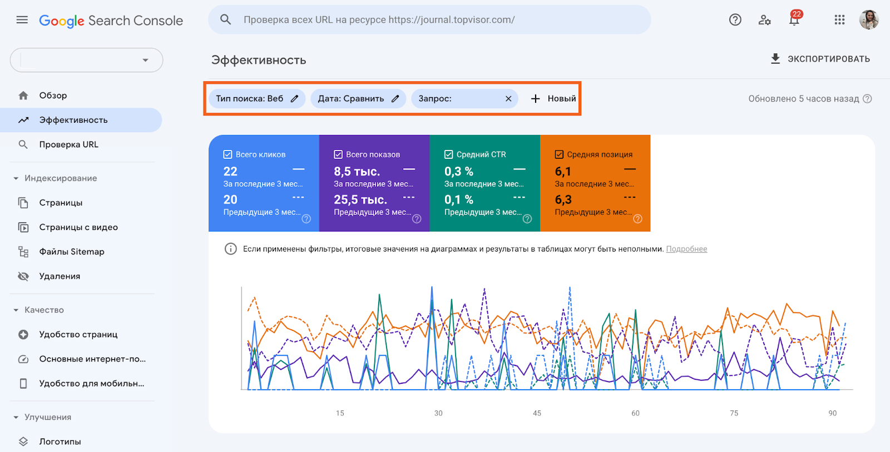
Task: Collapse the Индексирование section
Action: pos(16,178)
